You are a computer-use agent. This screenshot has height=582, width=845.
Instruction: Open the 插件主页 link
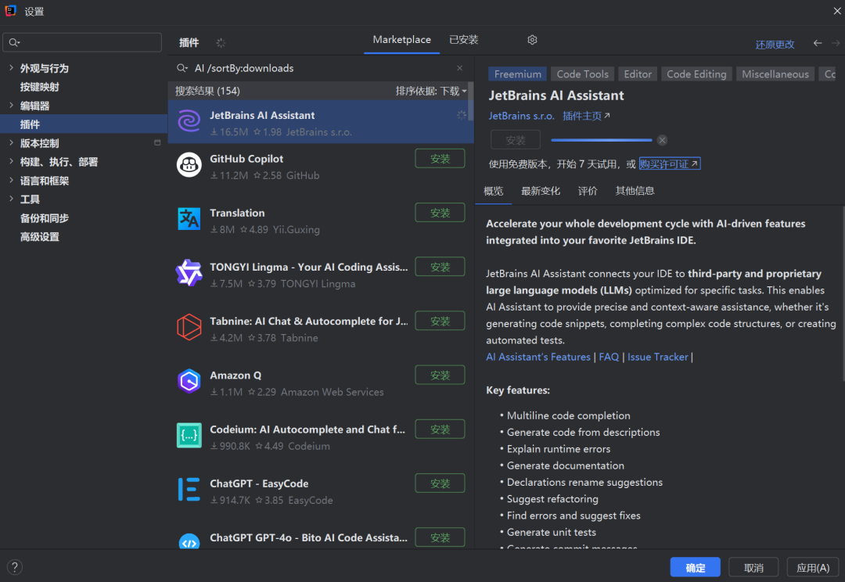(586, 116)
